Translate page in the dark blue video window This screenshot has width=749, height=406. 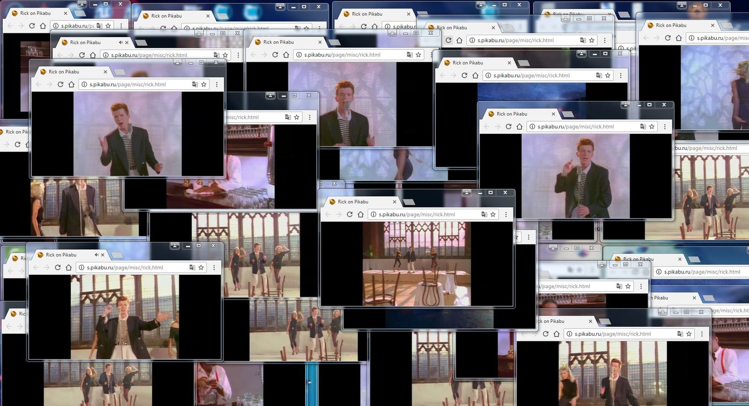[x=599, y=75]
